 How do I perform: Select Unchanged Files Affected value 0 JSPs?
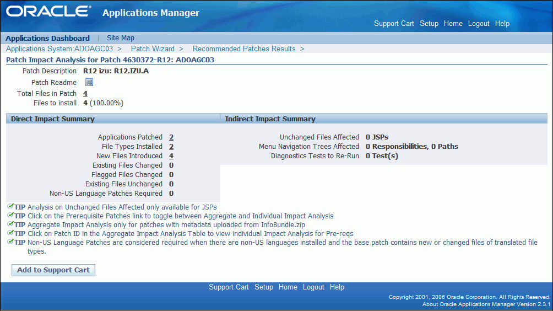(x=377, y=137)
